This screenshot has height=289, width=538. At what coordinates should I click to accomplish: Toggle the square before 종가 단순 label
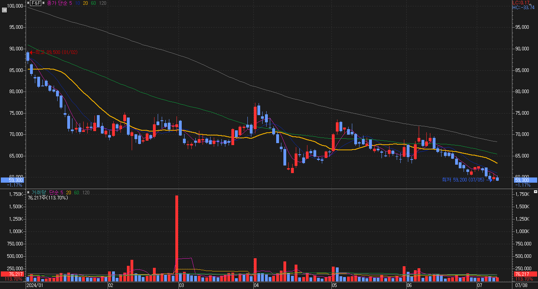[43, 3]
